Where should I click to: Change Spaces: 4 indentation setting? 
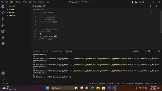tap(110, 84)
